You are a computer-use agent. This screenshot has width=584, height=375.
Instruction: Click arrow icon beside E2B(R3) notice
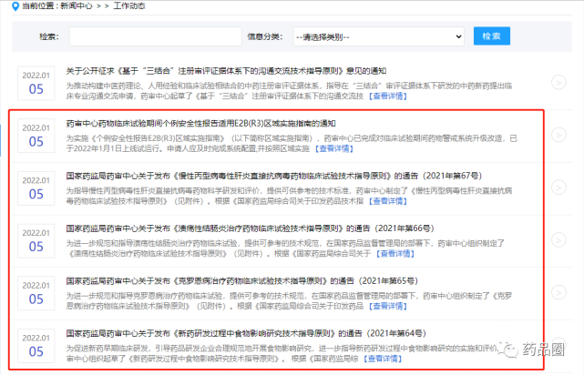tap(558, 135)
